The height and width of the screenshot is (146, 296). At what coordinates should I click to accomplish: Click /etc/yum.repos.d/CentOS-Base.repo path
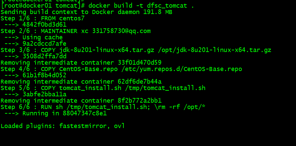pyautogui.click(x=182, y=69)
